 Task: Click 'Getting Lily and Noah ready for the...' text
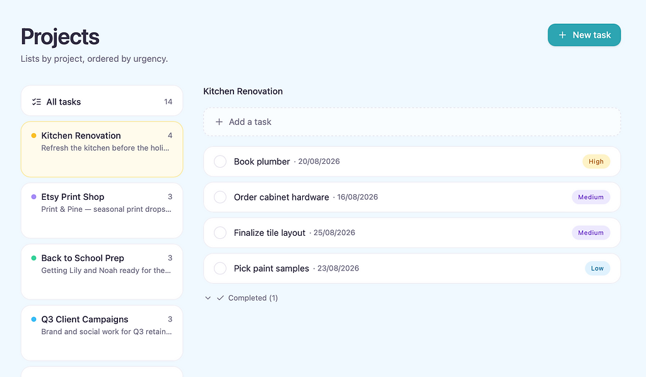coord(106,270)
